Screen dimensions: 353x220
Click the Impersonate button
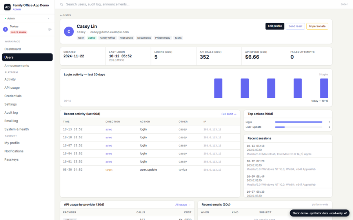pos(317,26)
